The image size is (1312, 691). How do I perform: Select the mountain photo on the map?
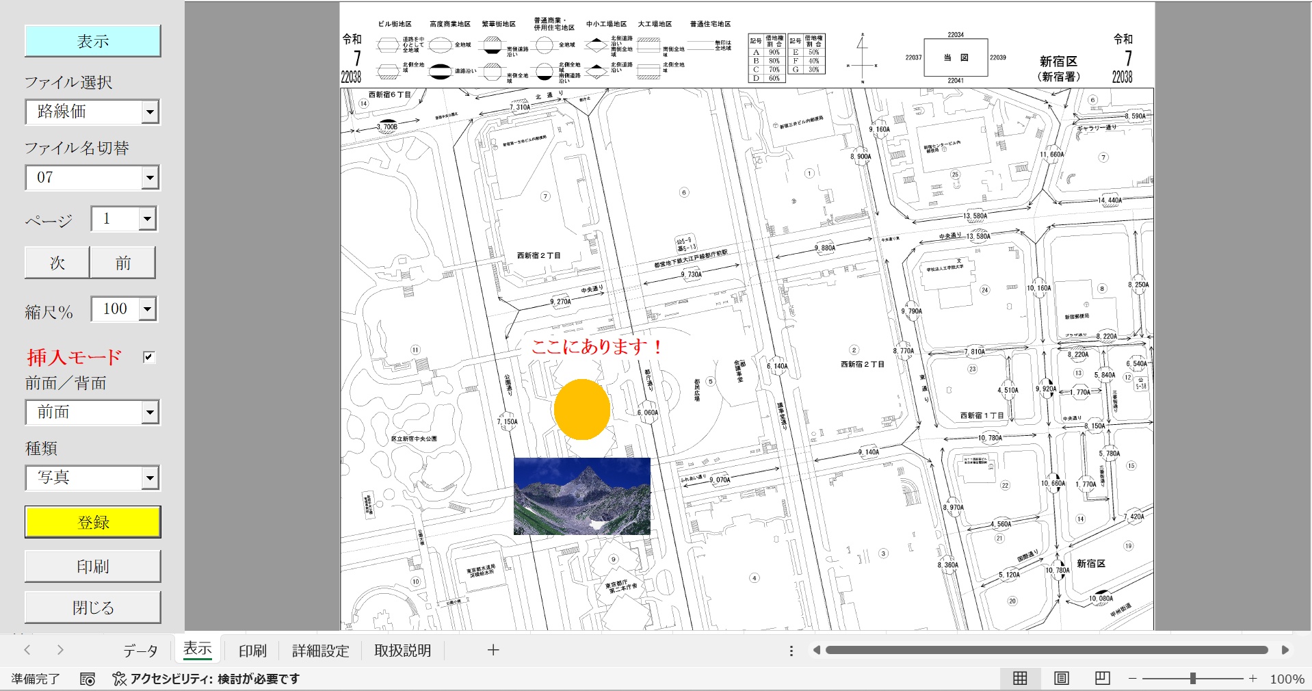(581, 496)
